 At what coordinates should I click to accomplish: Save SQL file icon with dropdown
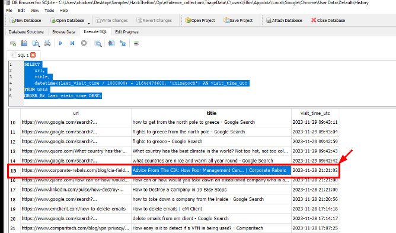pyautogui.click(x=36, y=43)
